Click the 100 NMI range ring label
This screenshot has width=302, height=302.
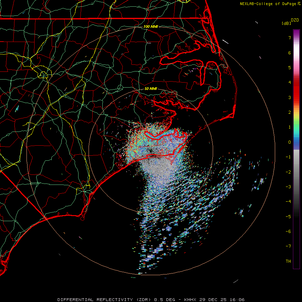[x=151, y=27]
